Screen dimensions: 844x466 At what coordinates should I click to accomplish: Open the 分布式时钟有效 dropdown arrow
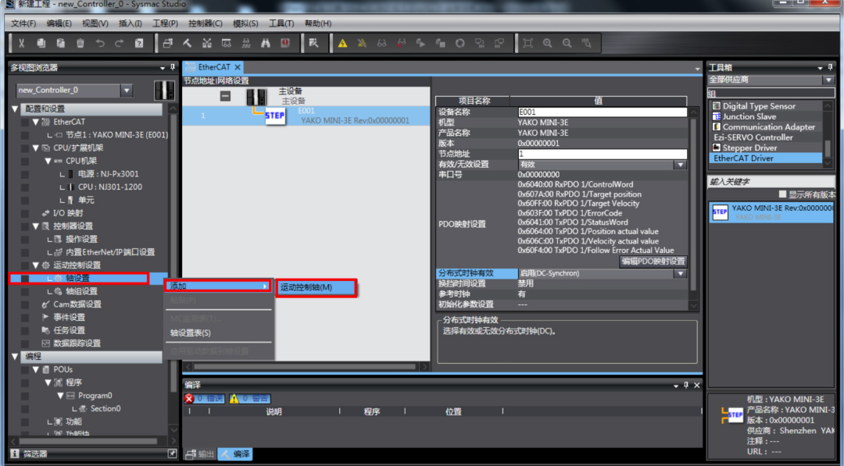tap(681, 273)
